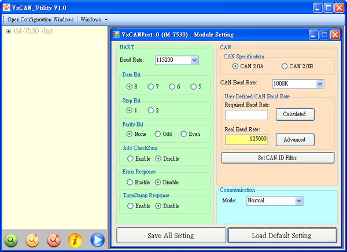Click Save All Setting button
Screen dimensions: 347x252
(x=171, y=235)
